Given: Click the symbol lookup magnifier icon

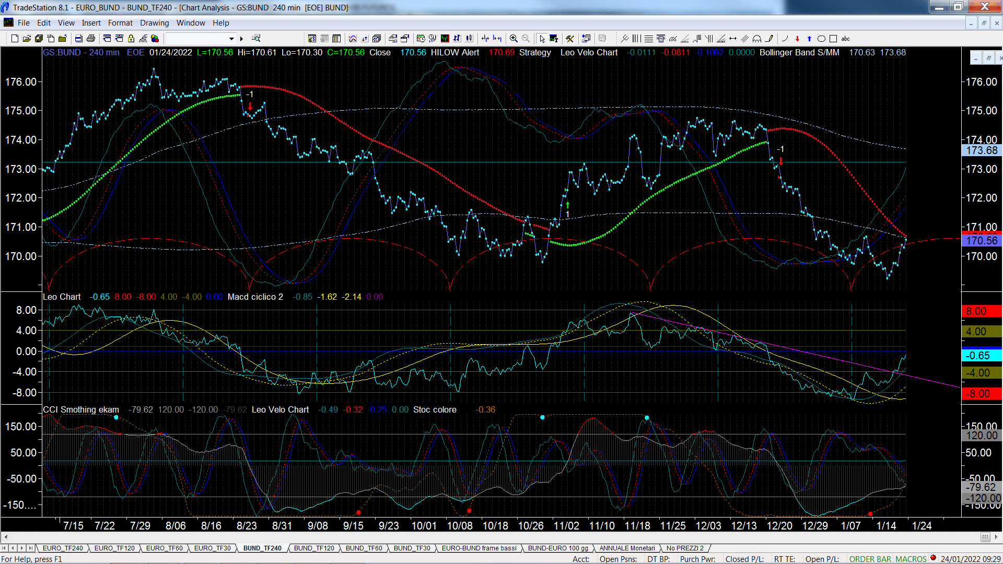Looking at the screenshot, I should 256,39.
